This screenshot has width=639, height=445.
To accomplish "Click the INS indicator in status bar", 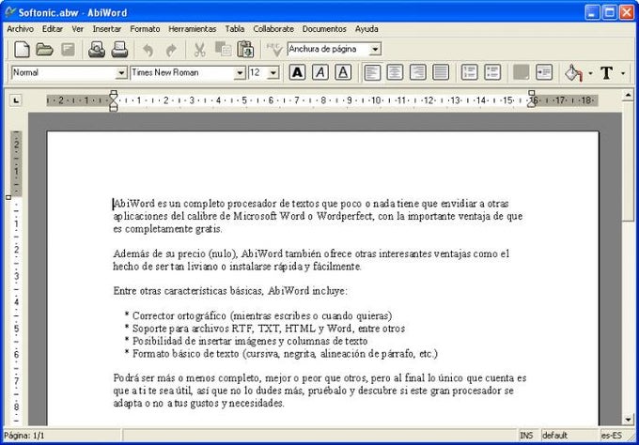I will pyautogui.click(x=526, y=436).
